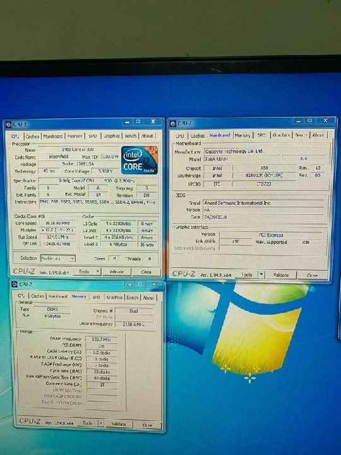Go to Mainboard tab in Memory window
Screen dimensions: 341x455
[57, 296]
